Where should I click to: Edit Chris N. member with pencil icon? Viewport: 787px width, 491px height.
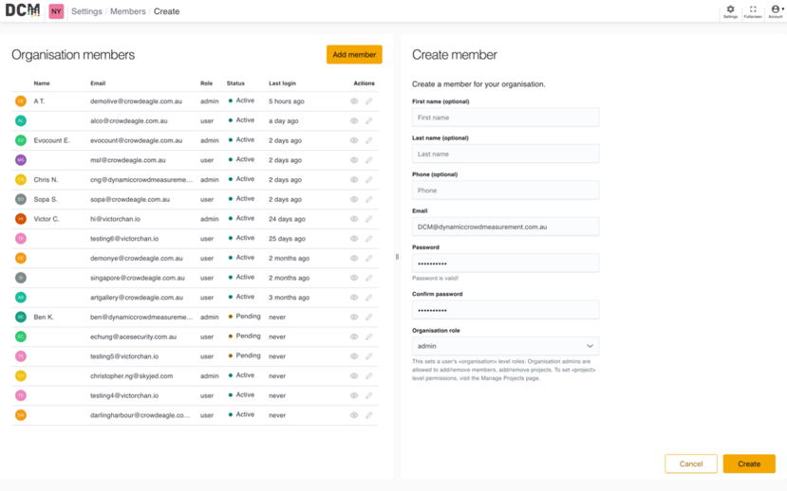pos(369,179)
